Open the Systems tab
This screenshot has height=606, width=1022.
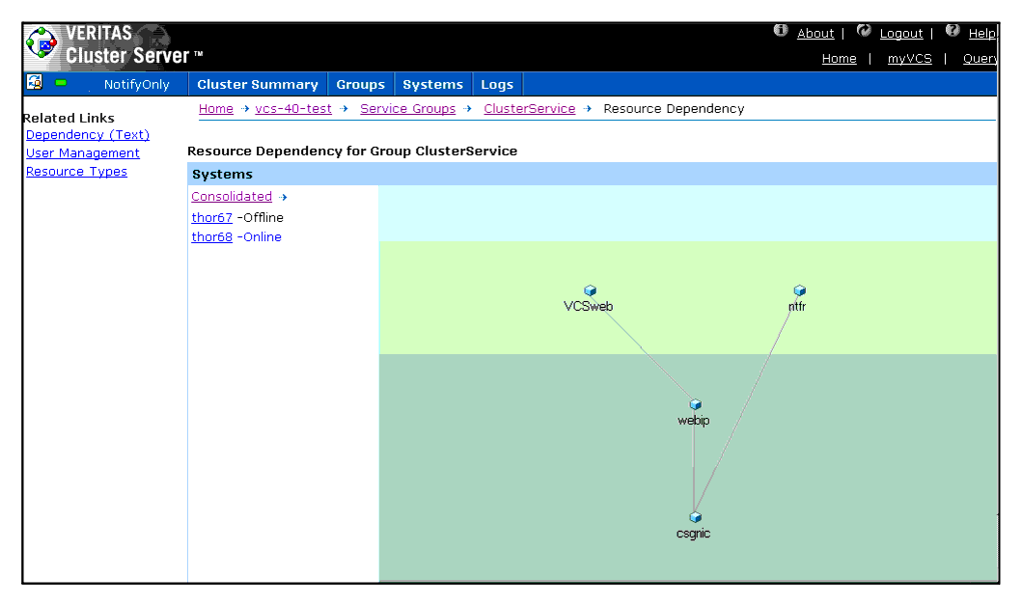pyautogui.click(x=432, y=84)
